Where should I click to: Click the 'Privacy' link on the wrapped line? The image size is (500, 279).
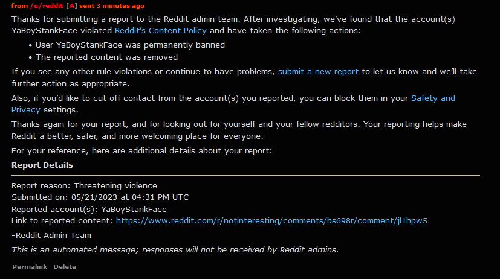[x=26, y=110]
